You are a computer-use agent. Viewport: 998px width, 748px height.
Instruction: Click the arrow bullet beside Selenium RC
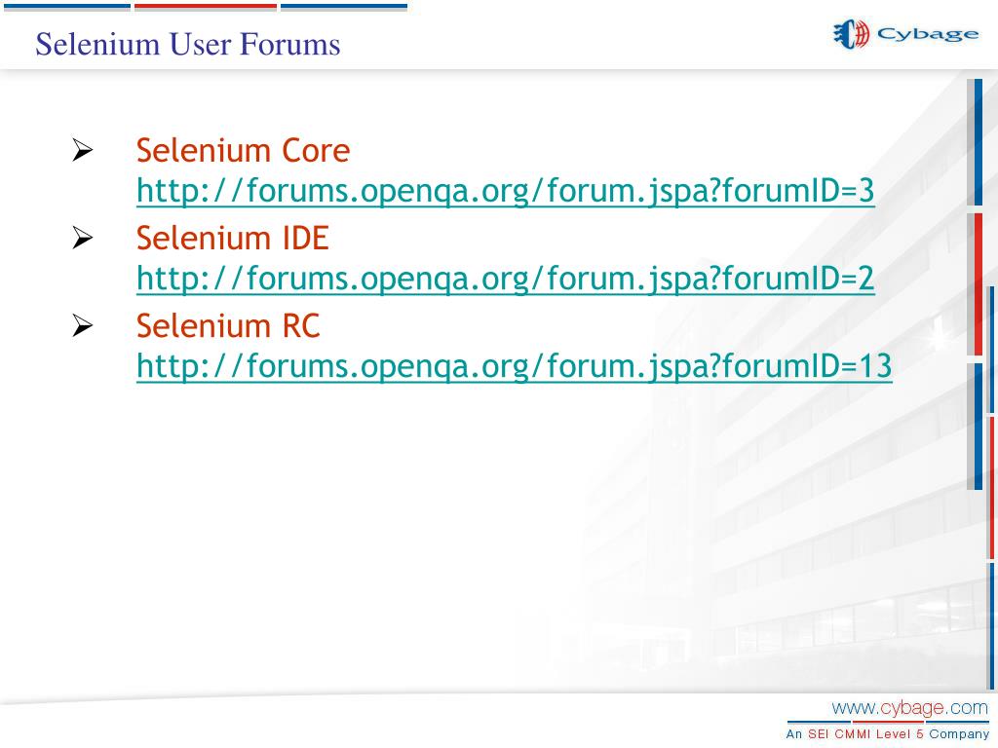tap(83, 325)
